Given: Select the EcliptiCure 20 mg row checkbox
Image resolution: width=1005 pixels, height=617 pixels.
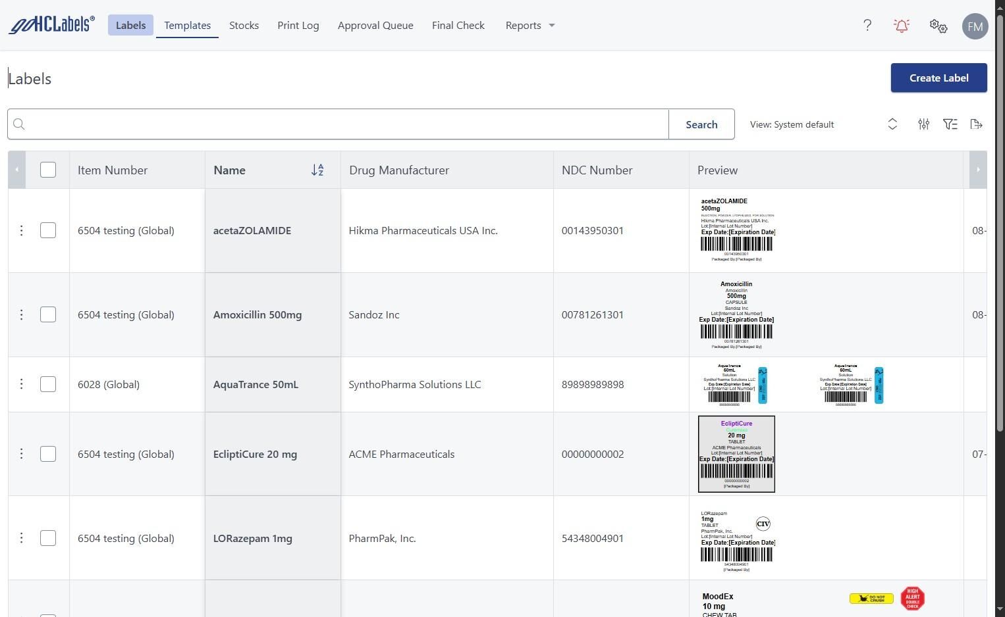Looking at the screenshot, I should 48,455.
